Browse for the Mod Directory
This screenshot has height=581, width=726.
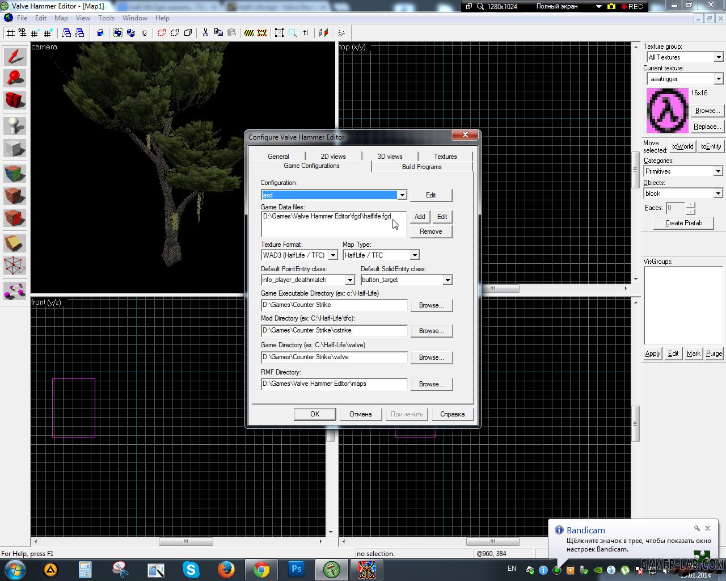tap(431, 331)
